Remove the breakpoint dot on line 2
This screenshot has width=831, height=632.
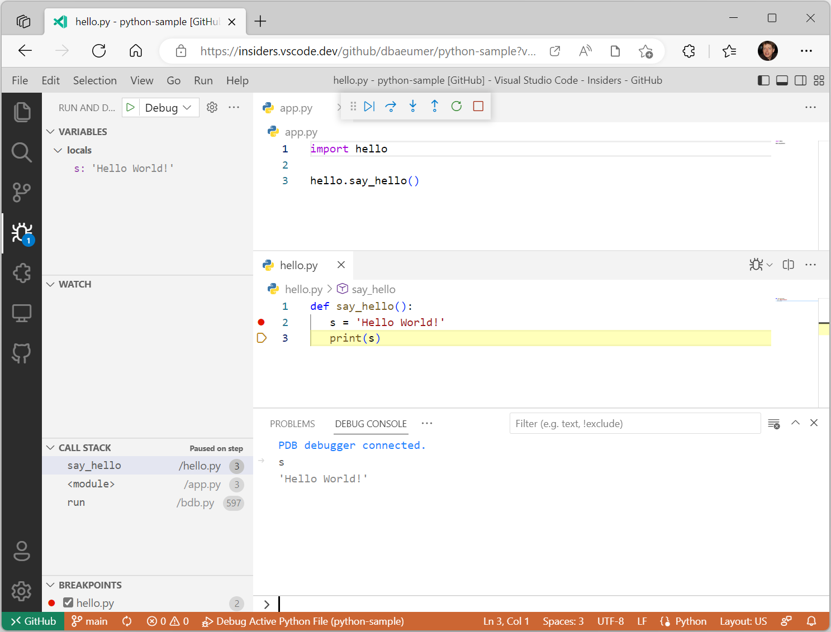[261, 322]
